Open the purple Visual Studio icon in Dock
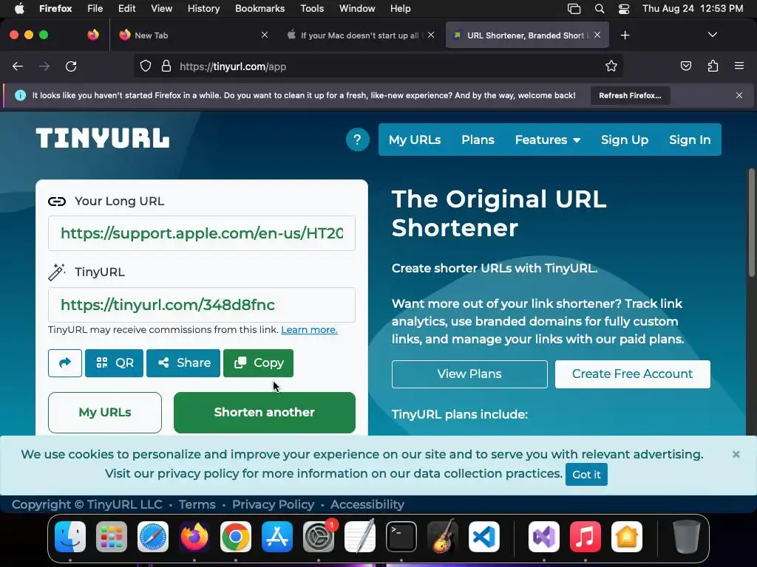This screenshot has height=567, width=757. point(544,537)
